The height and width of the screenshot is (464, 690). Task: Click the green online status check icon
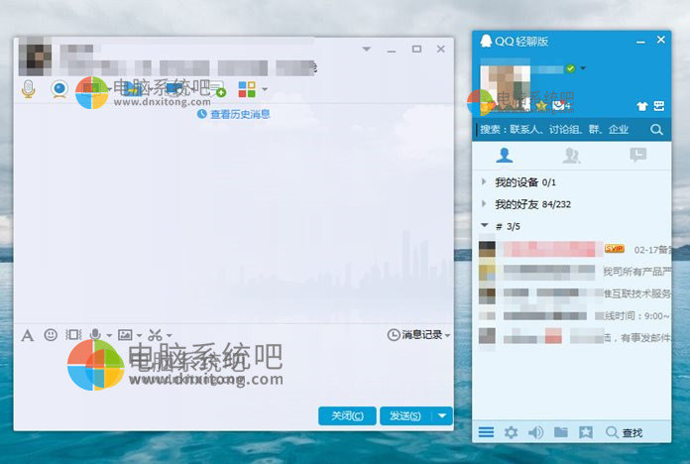570,68
